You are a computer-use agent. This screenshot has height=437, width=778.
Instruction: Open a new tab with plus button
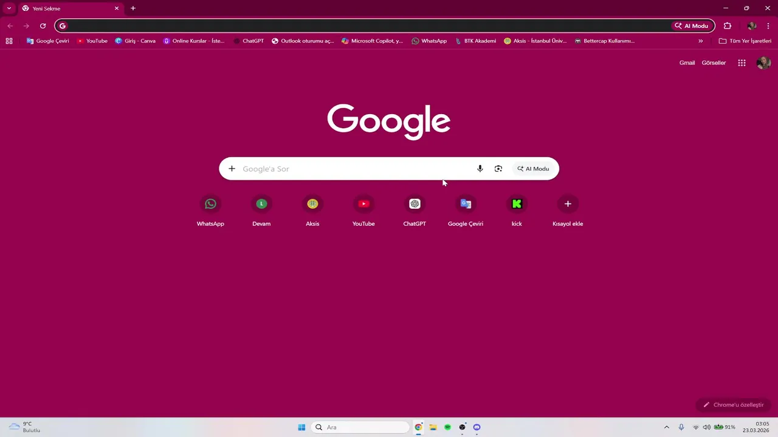pos(133,8)
